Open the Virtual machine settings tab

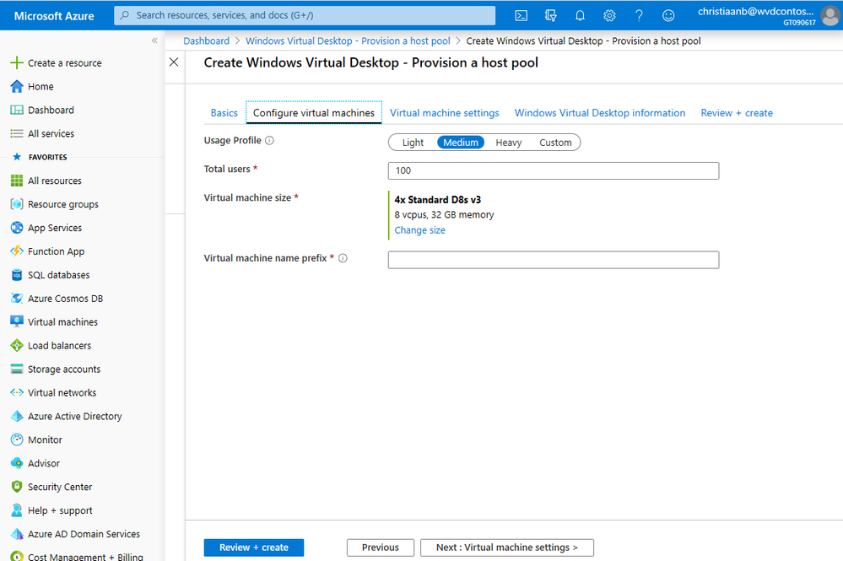tap(445, 113)
